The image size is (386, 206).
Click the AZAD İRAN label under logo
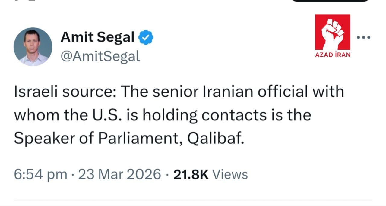pyautogui.click(x=333, y=55)
